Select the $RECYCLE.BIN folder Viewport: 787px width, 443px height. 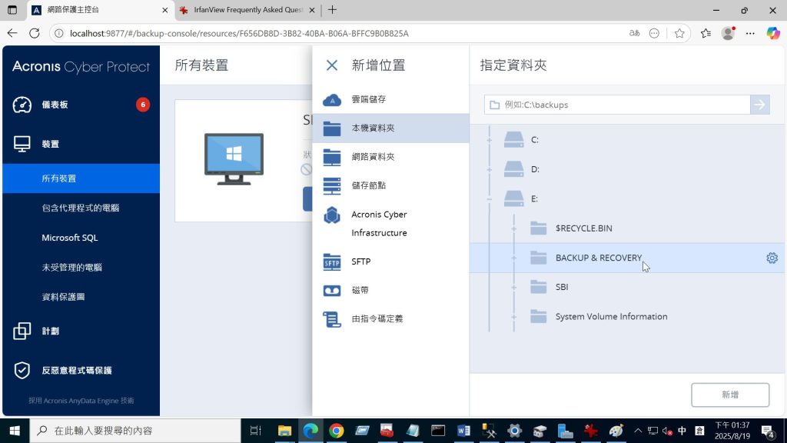click(583, 228)
